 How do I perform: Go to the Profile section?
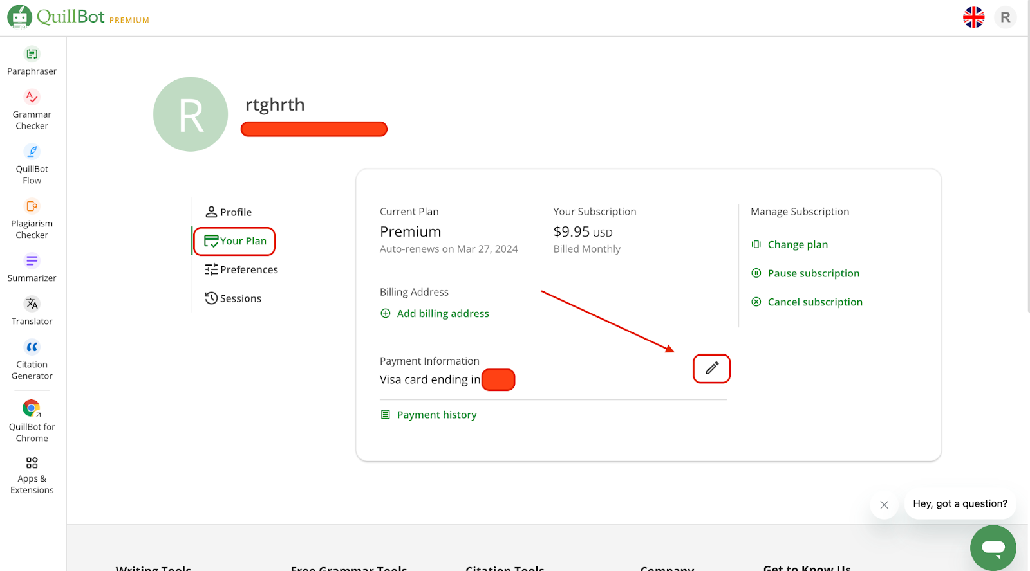point(229,212)
